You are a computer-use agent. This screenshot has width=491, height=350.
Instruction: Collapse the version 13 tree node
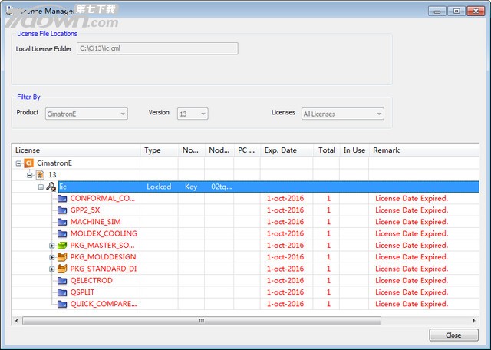tap(30, 175)
